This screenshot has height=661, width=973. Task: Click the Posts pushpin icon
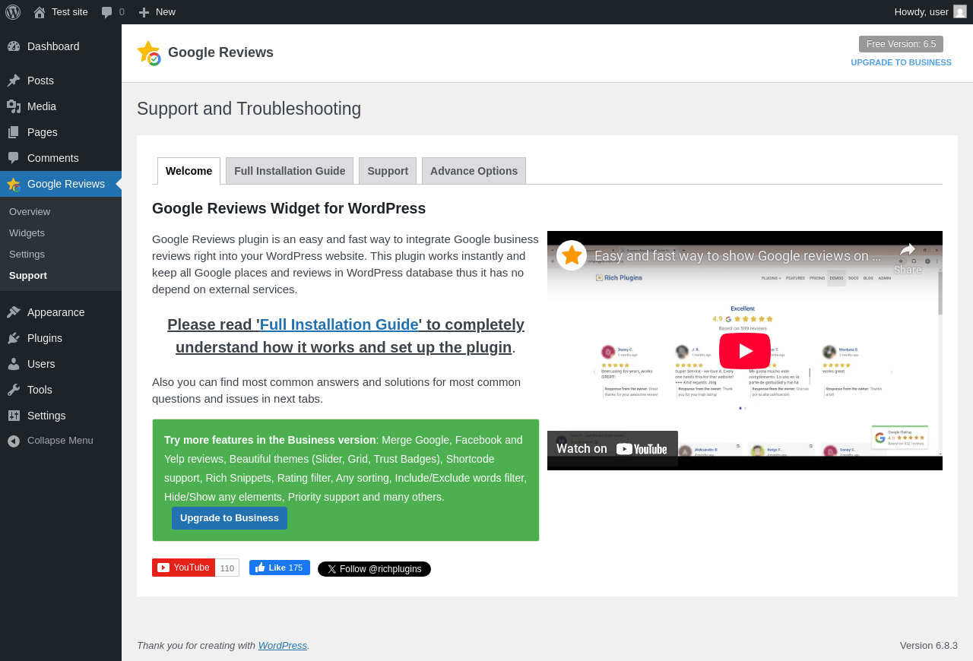point(14,81)
